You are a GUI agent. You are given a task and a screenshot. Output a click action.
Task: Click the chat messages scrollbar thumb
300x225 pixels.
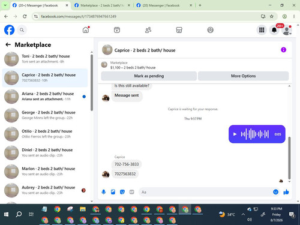click(289, 158)
